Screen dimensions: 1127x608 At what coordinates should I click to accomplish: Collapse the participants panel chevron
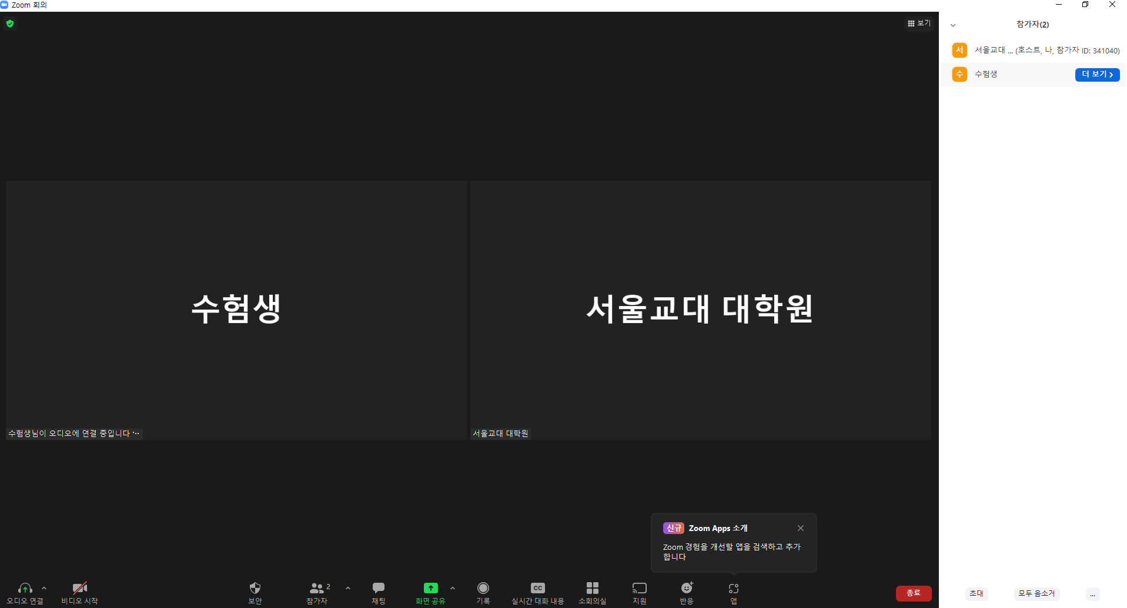pyautogui.click(x=952, y=25)
